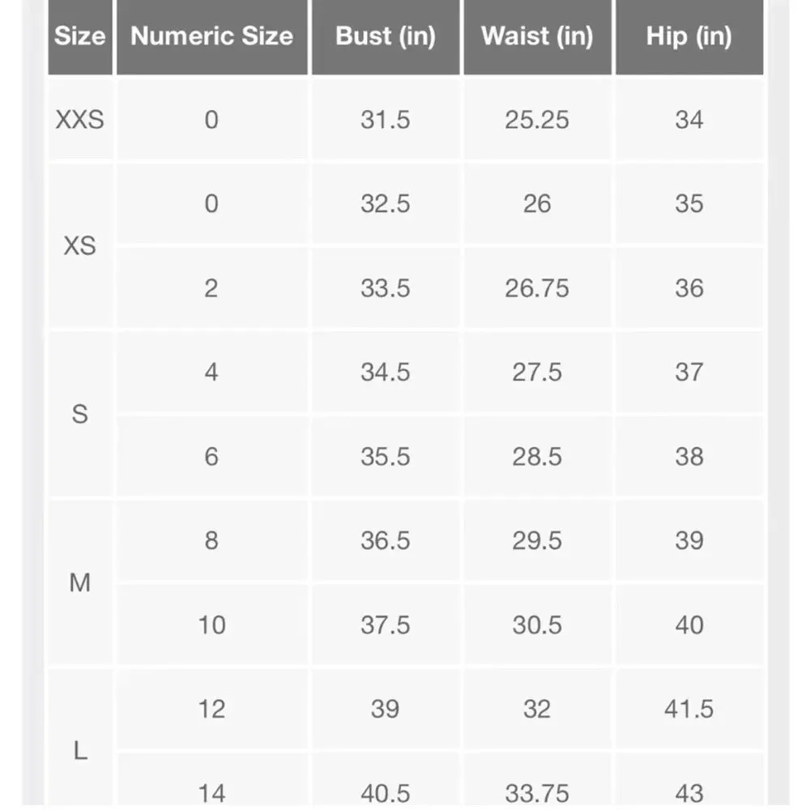The image size is (810, 810).
Task: Click the 41.5 hip measurement cell
Action: (688, 710)
